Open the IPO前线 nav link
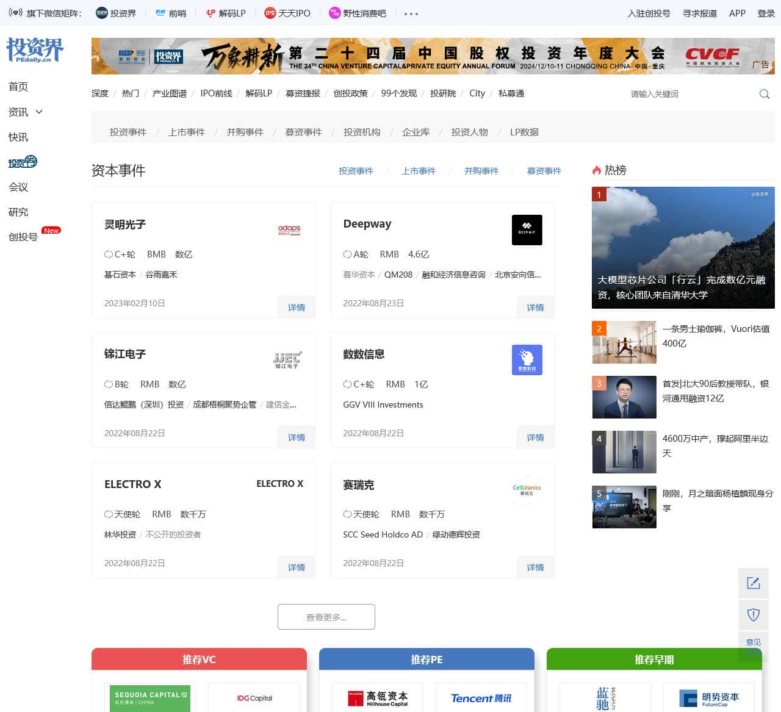Image resolution: width=781 pixels, height=712 pixels. [216, 93]
